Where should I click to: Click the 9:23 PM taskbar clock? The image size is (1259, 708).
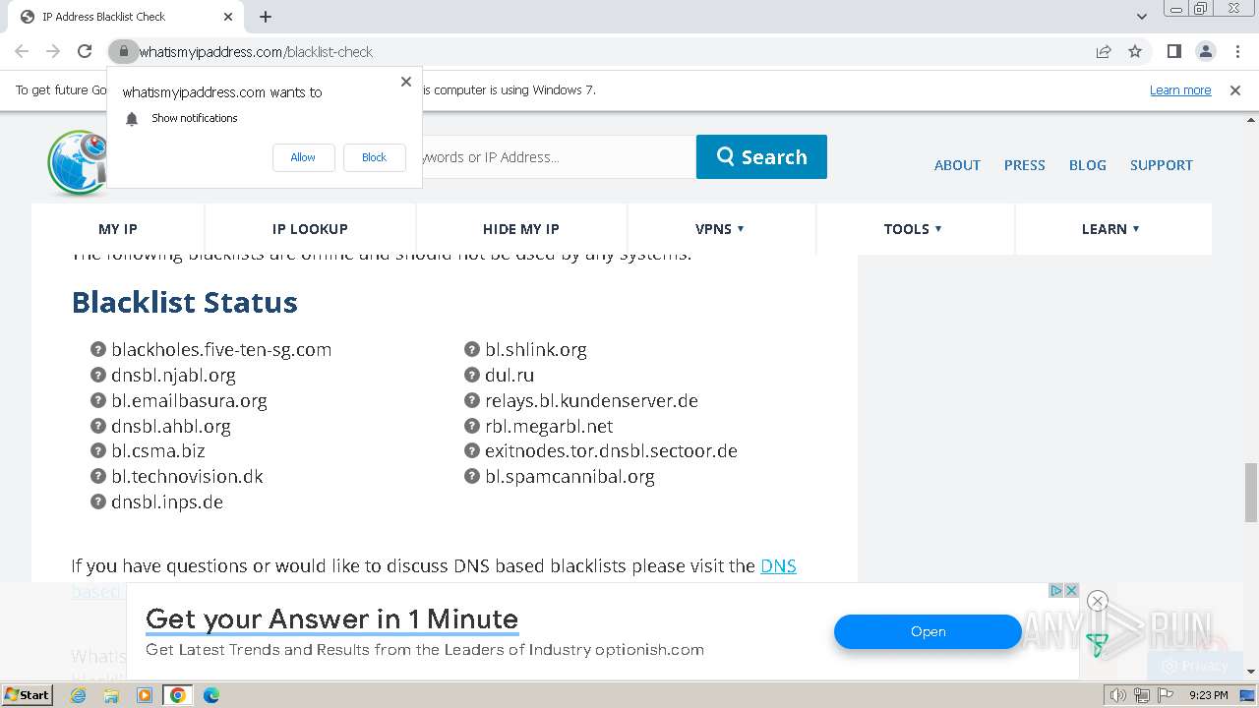tap(1208, 695)
